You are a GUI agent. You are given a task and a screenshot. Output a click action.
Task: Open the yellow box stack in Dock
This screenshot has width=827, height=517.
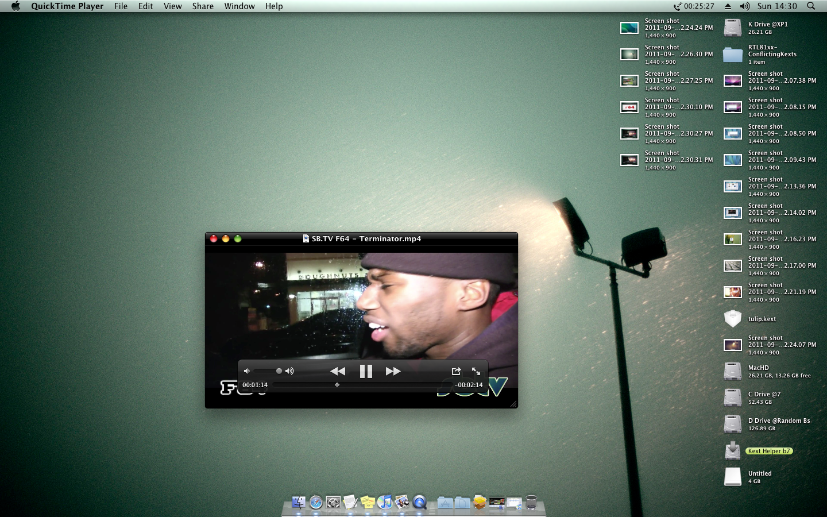point(480,503)
